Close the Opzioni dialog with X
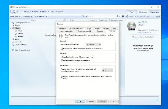The image size is (168, 109). (x=117, y=24)
